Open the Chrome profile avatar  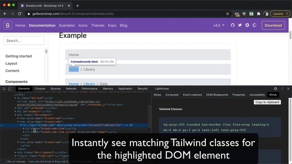coord(266,14)
